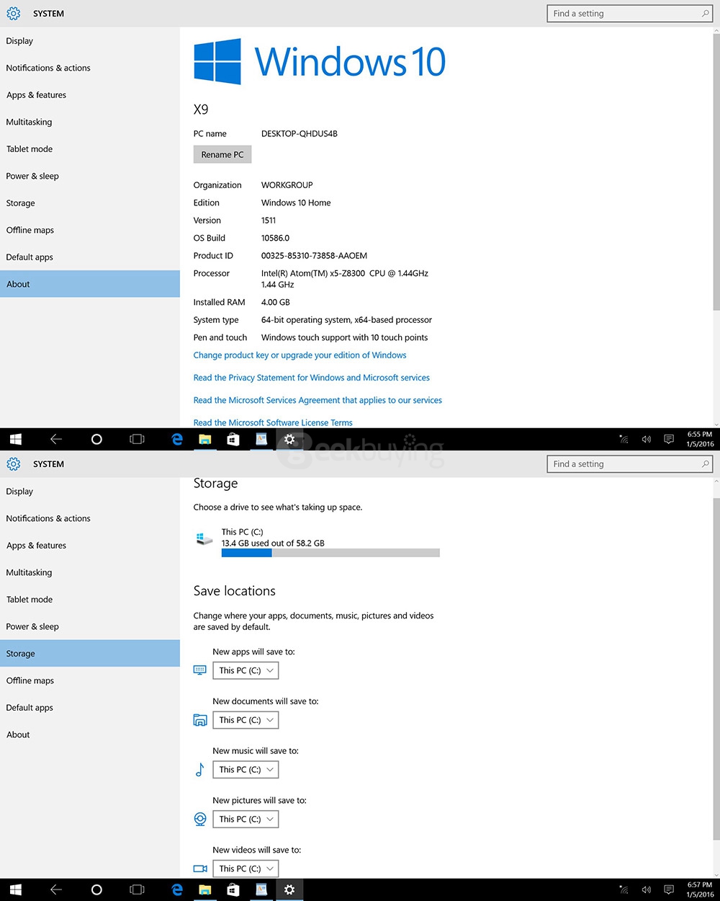Open the Microsoft Services Agreement link
The image size is (720, 901).
[318, 400]
